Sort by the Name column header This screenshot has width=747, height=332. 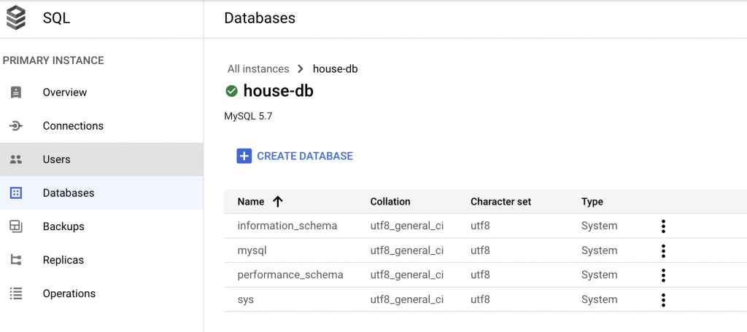251,202
